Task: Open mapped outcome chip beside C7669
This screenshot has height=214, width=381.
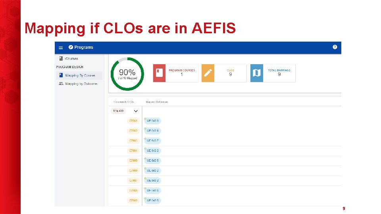Action: pos(152,201)
